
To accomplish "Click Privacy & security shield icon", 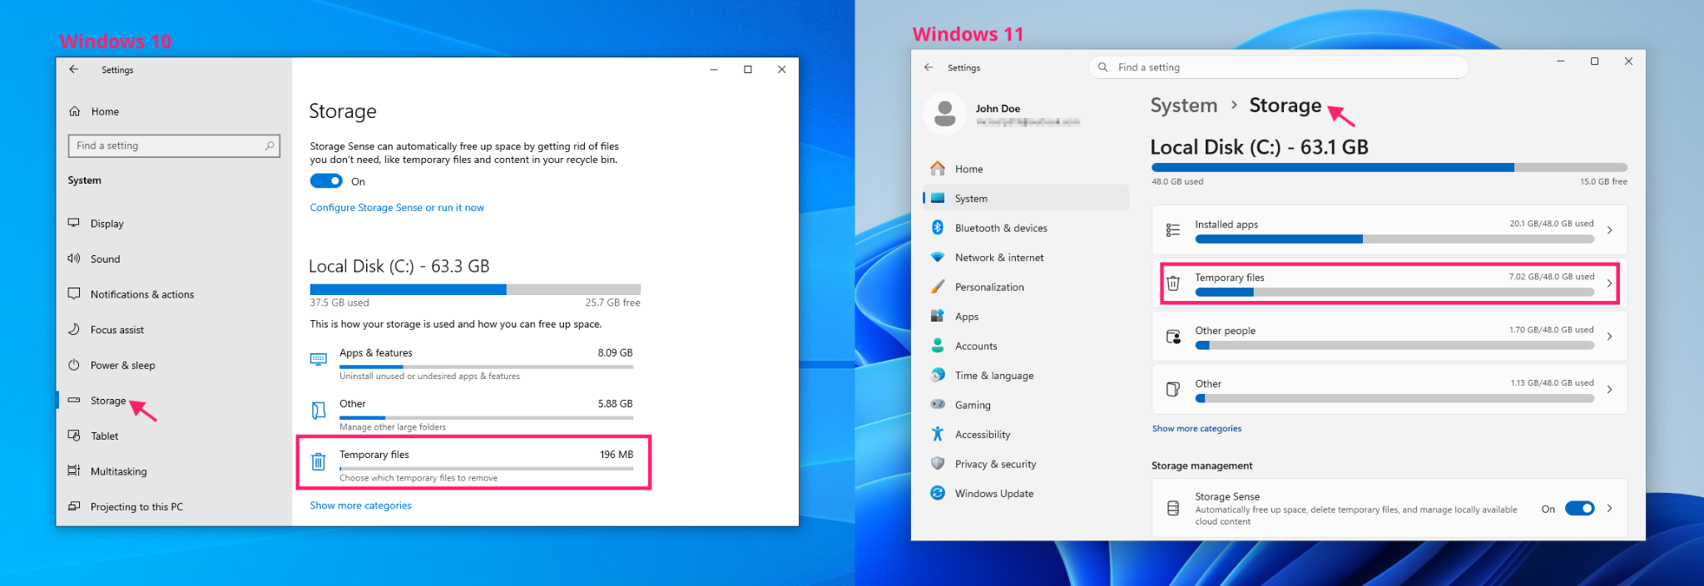I will click(x=938, y=464).
